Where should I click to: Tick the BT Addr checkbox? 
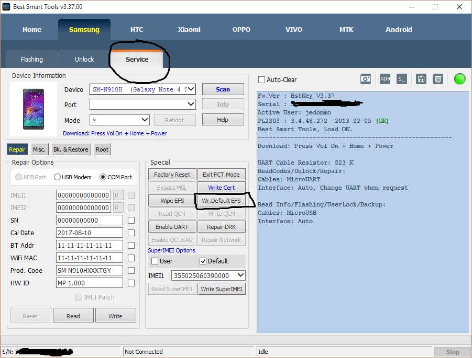point(131,246)
